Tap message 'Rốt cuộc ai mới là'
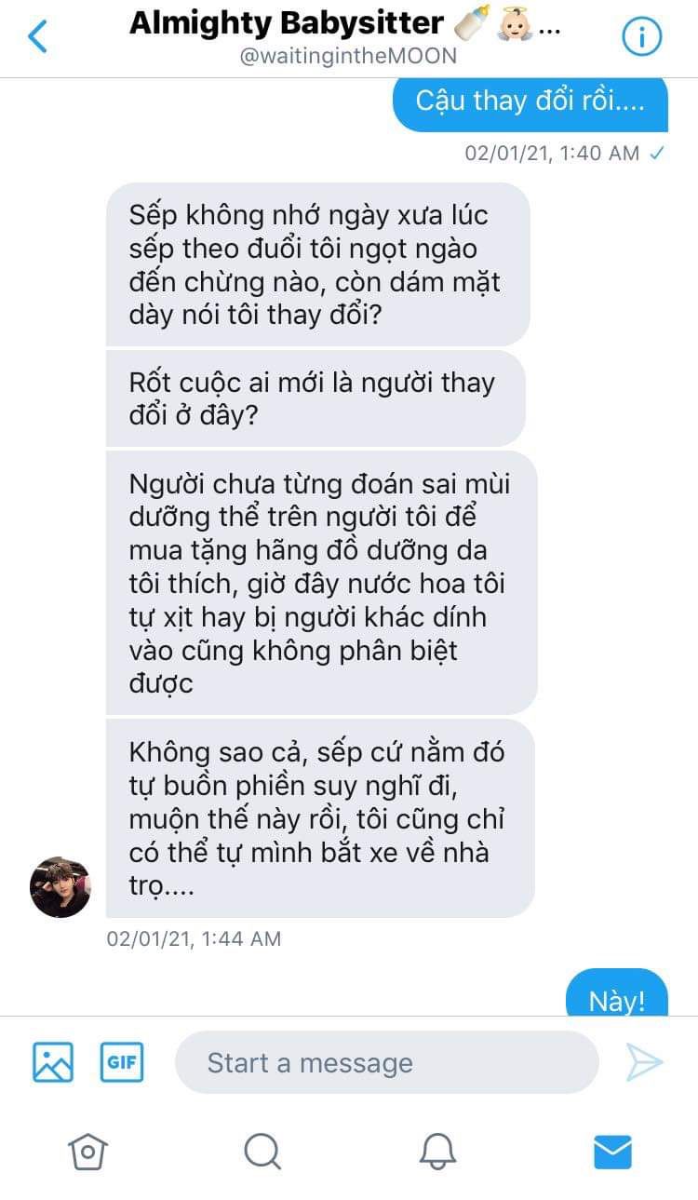Viewport: 698px width, 1200px height. (315, 398)
